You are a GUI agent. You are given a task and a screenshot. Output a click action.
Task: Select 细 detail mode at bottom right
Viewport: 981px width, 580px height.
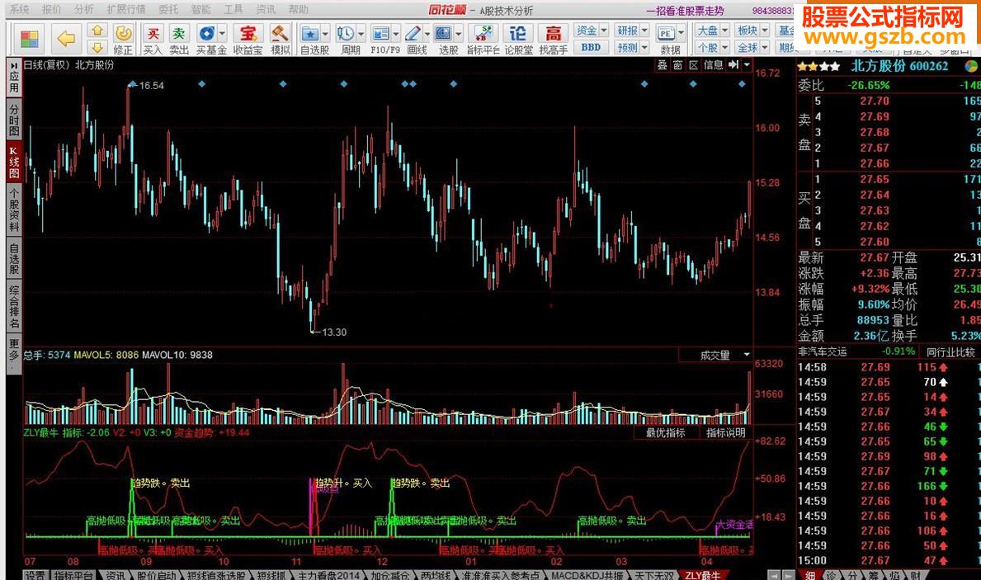pyautogui.click(x=810, y=575)
